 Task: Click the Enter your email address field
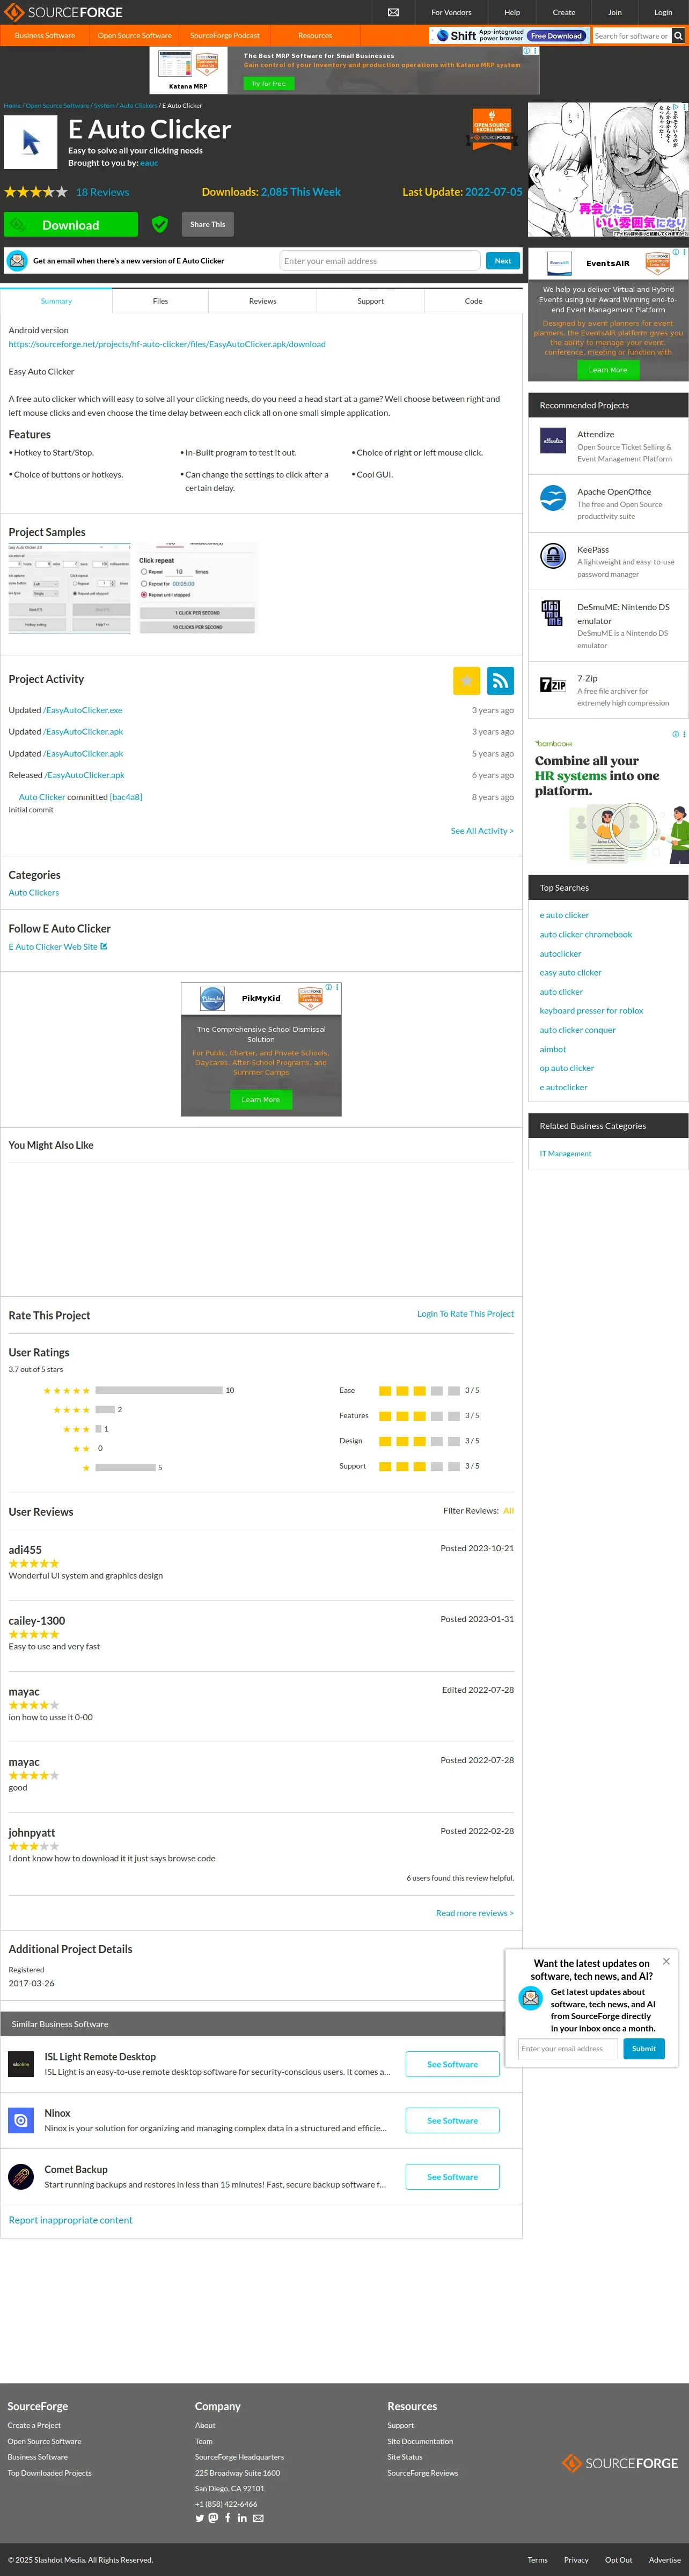click(x=380, y=261)
